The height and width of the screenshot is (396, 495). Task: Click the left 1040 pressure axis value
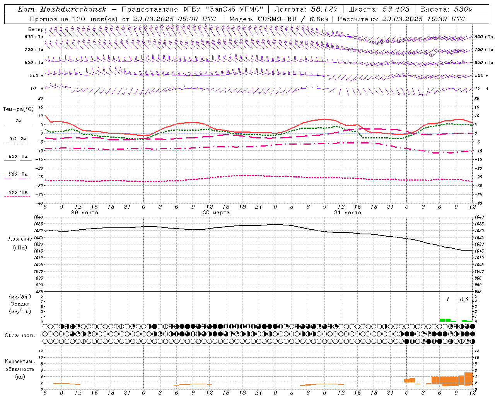tap(38, 217)
